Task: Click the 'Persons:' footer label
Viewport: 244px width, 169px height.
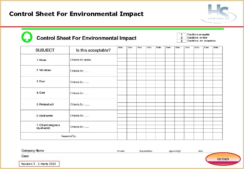Action: click(x=121, y=151)
